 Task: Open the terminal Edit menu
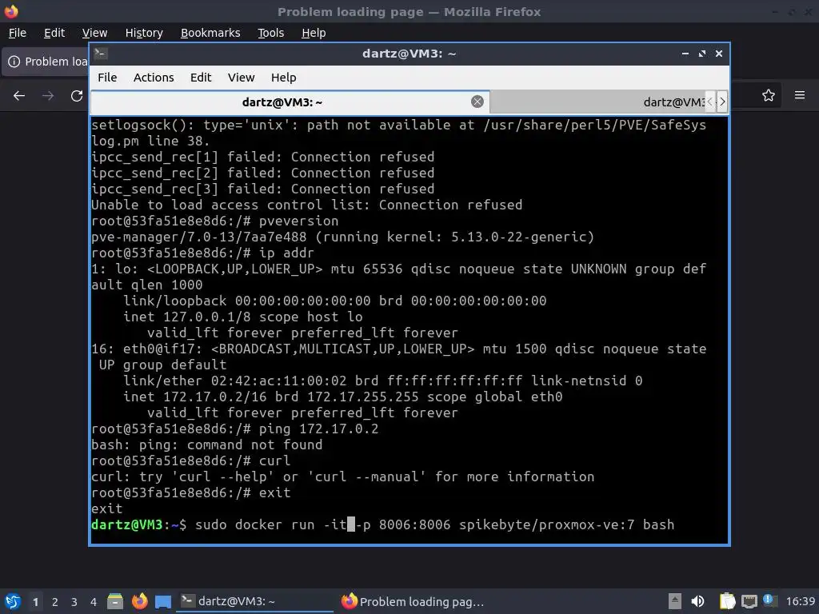[x=201, y=78]
